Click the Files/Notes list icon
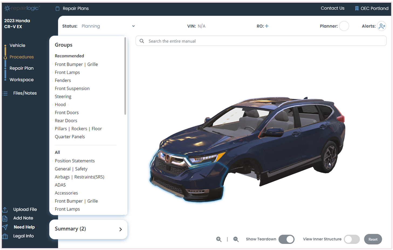Viewport: 393px width, 250px height. point(5,93)
